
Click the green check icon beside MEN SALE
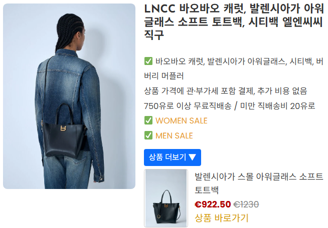[148, 135]
